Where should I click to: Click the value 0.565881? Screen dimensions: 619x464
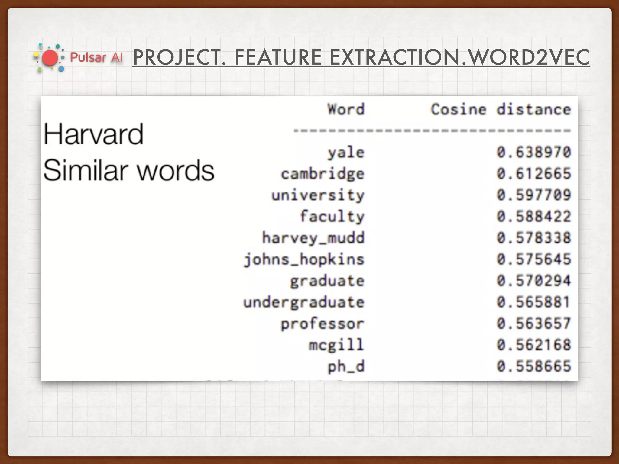[x=534, y=302]
